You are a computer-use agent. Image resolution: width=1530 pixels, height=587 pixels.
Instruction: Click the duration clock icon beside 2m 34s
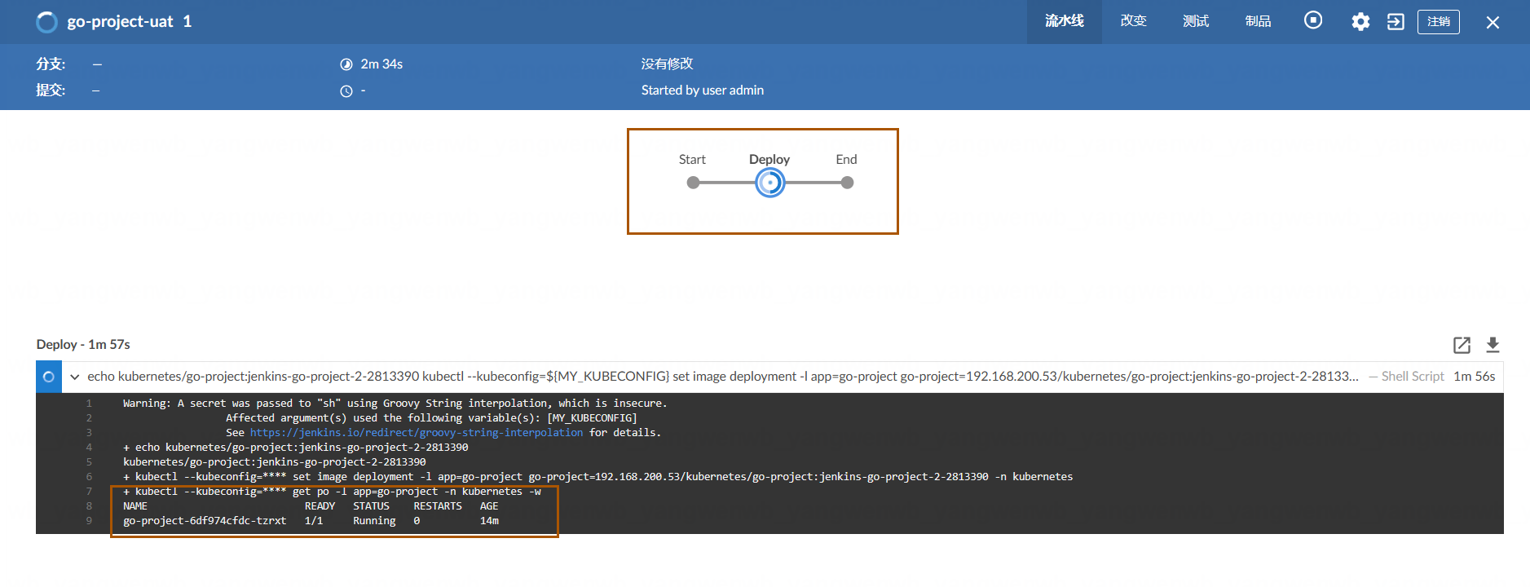(346, 64)
